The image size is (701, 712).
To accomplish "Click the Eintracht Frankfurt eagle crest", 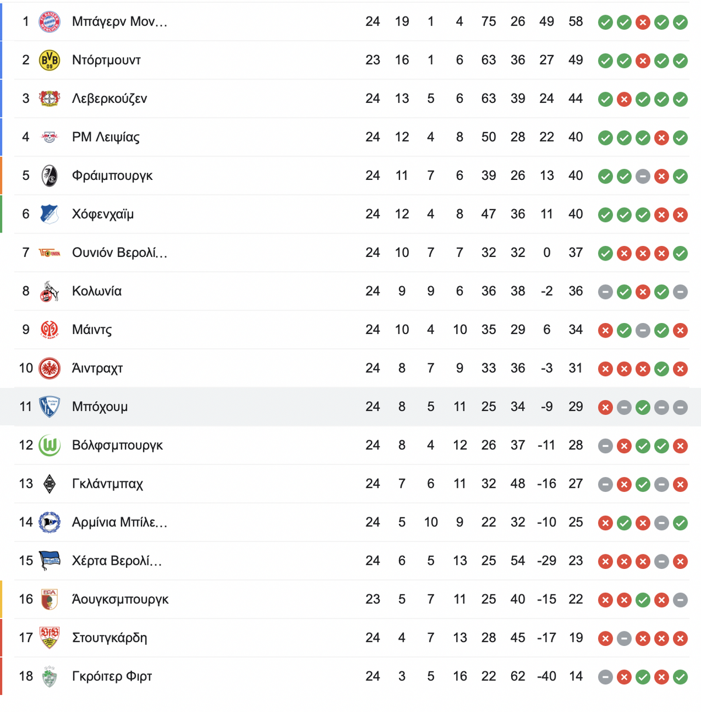I will 50,369.
